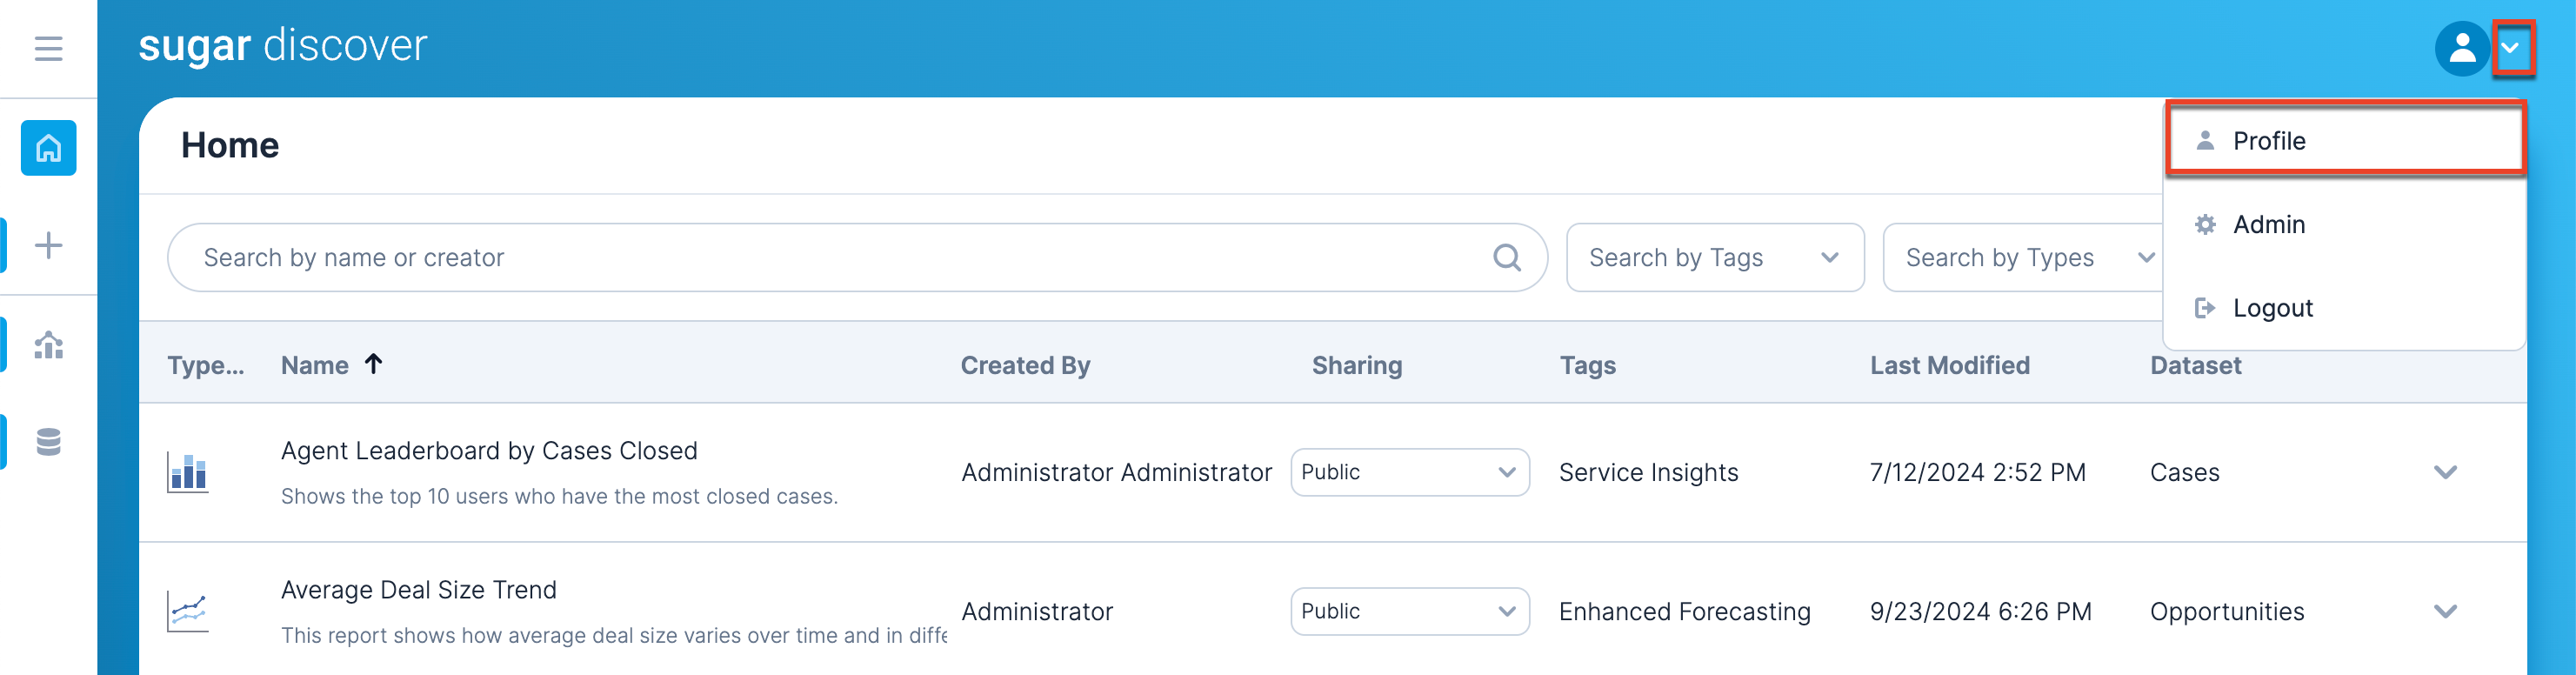The image size is (2576, 675).
Task: Click the Home icon in sidebar
Action: [48, 148]
